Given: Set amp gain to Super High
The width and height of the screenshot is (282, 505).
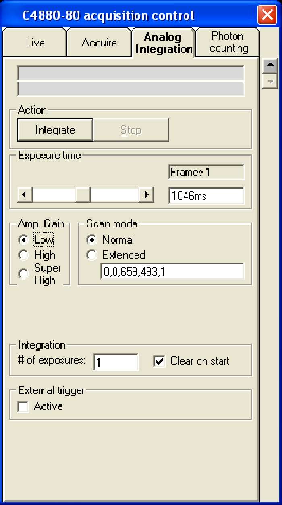Looking at the screenshot, I should tap(24, 274).
